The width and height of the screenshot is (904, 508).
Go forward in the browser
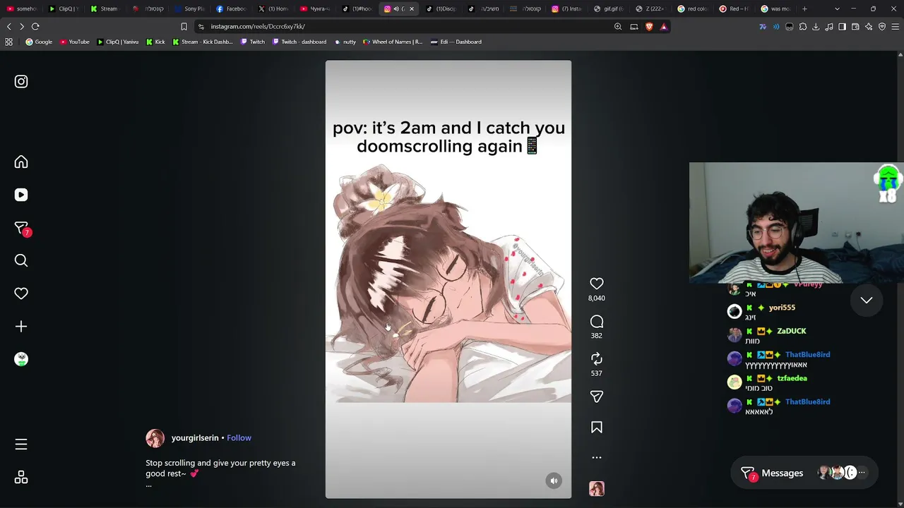[x=22, y=26]
